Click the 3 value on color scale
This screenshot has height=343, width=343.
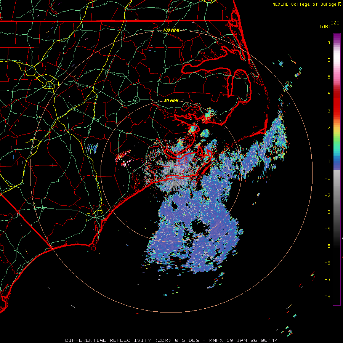coord(329,111)
